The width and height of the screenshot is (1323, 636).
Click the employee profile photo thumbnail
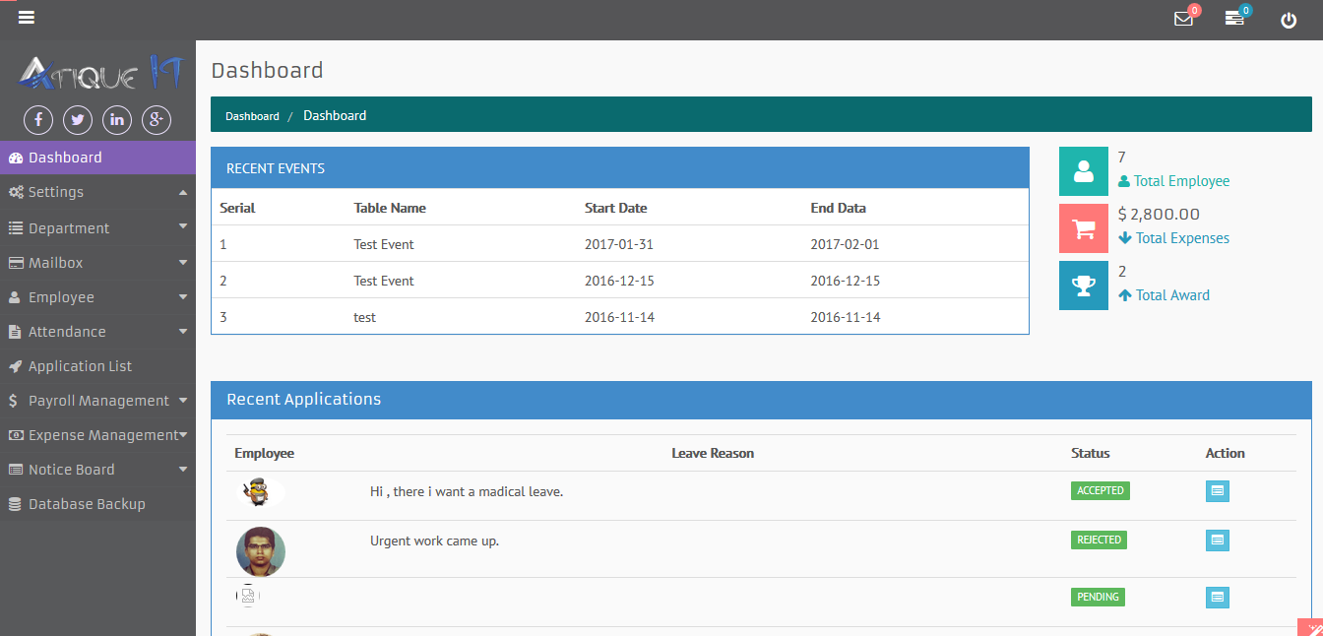[x=259, y=551]
